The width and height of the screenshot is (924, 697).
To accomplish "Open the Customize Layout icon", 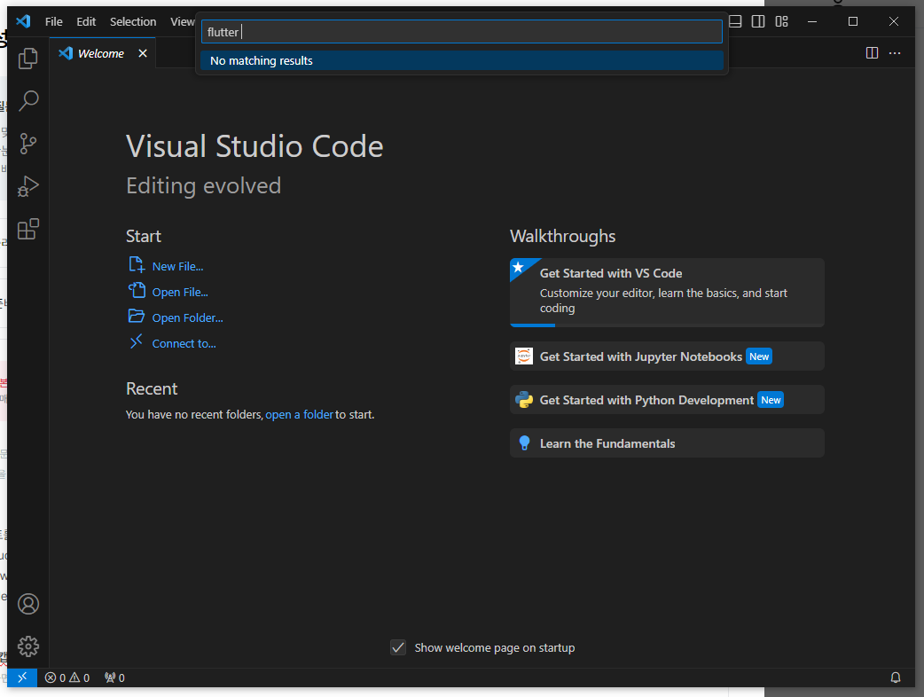I will pos(781,22).
